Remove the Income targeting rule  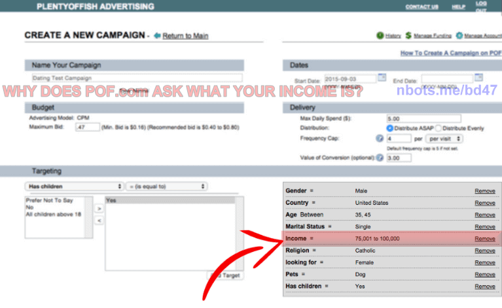tap(485, 239)
